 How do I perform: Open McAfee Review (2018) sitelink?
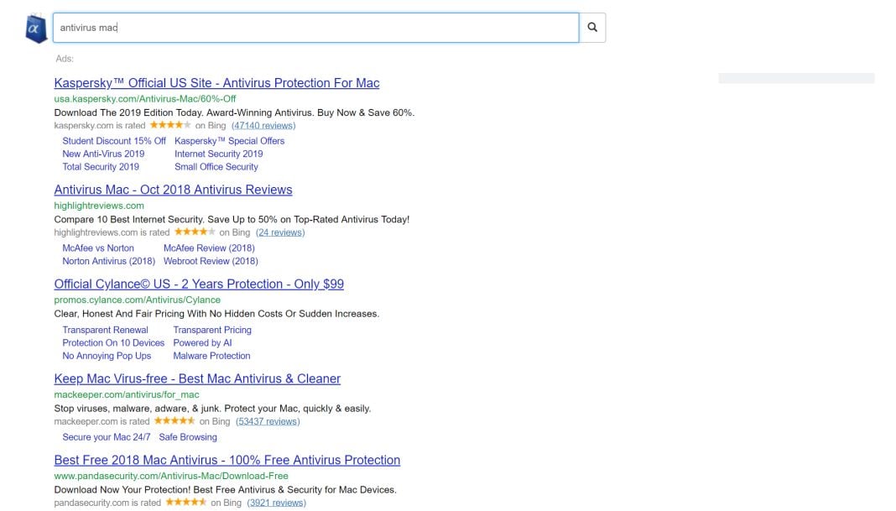click(209, 248)
